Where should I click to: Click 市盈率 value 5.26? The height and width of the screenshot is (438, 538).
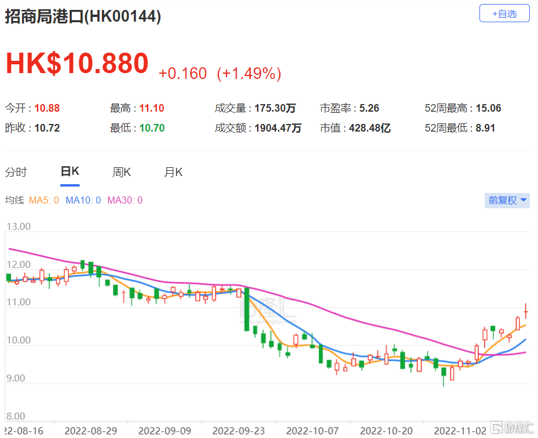click(x=369, y=108)
